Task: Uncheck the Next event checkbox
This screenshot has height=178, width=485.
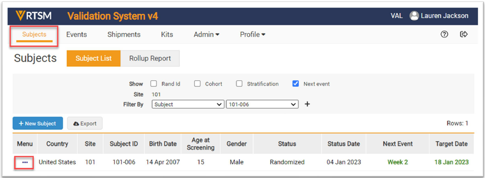Action: point(296,84)
